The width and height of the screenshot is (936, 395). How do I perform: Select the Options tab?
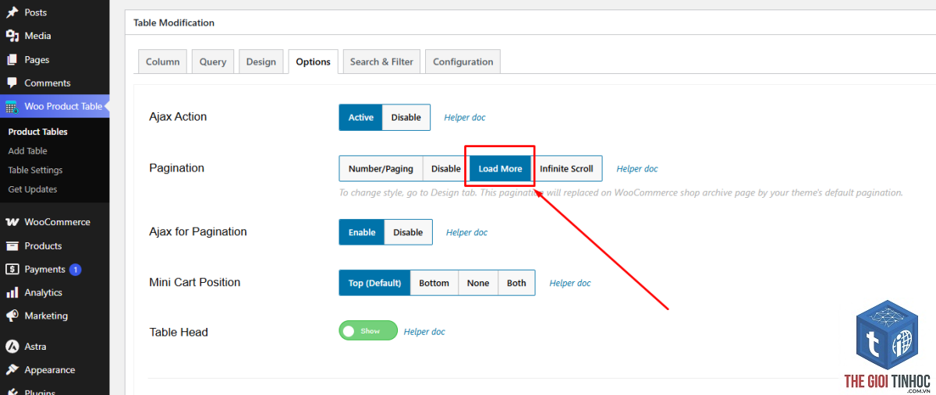314,62
